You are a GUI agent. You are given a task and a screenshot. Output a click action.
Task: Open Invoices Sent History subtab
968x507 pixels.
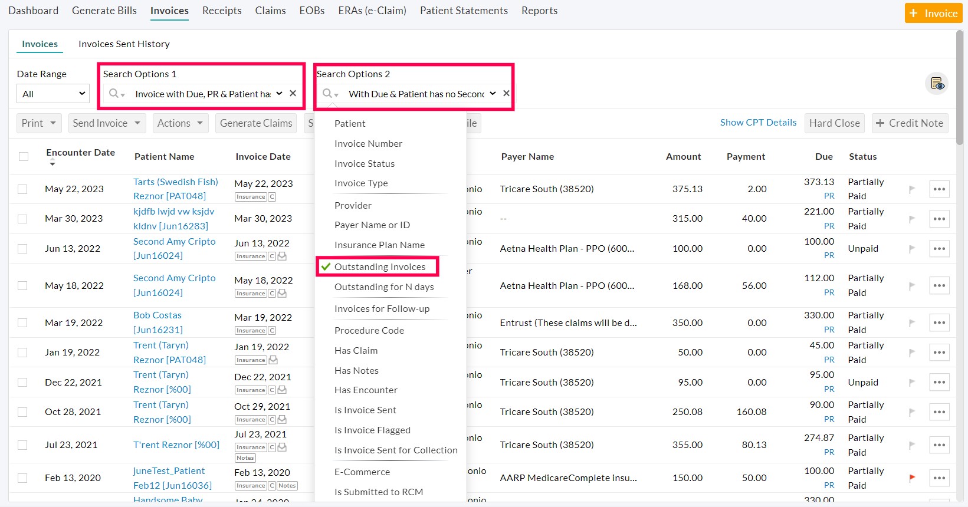click(124, 44)
